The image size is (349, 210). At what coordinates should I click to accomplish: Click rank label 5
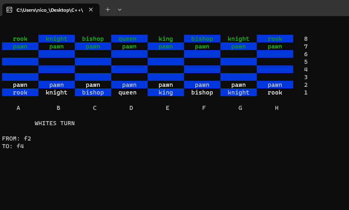(306, 62)
